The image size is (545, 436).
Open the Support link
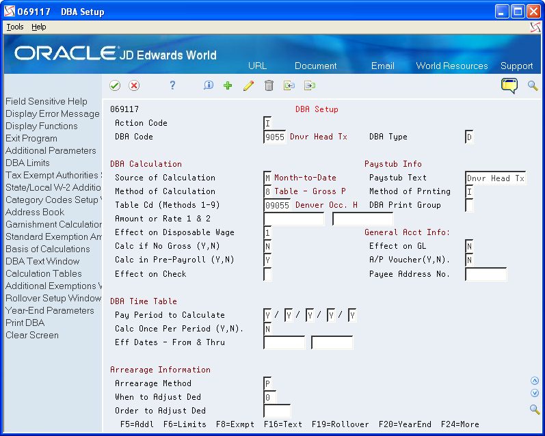tap(516, 66)
